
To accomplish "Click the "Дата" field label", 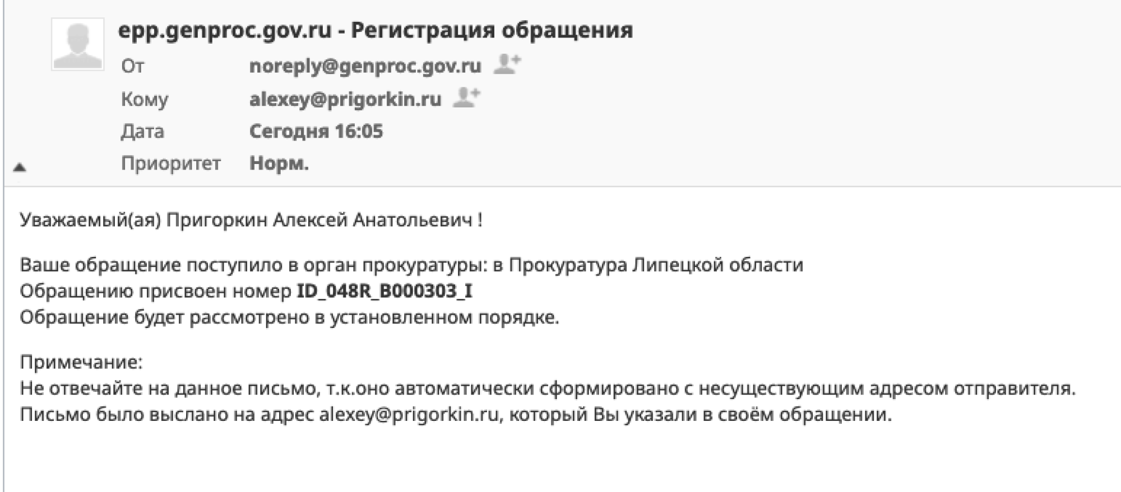I will [142, 132].
